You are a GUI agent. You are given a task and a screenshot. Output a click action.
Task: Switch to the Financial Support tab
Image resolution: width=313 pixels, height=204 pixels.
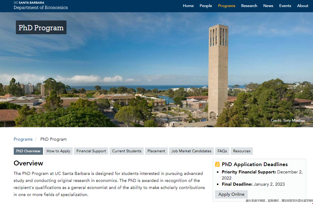91,151
